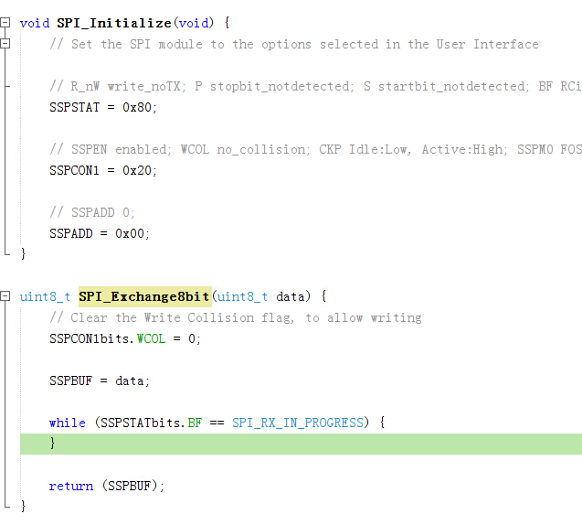Collapse the SPI_Initialize function fold marker
The height and width of the screenshot is (525, 582).
[x=5, y=23]
